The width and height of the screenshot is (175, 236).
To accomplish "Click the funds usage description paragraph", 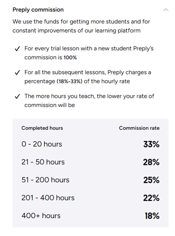I will 81,26.
